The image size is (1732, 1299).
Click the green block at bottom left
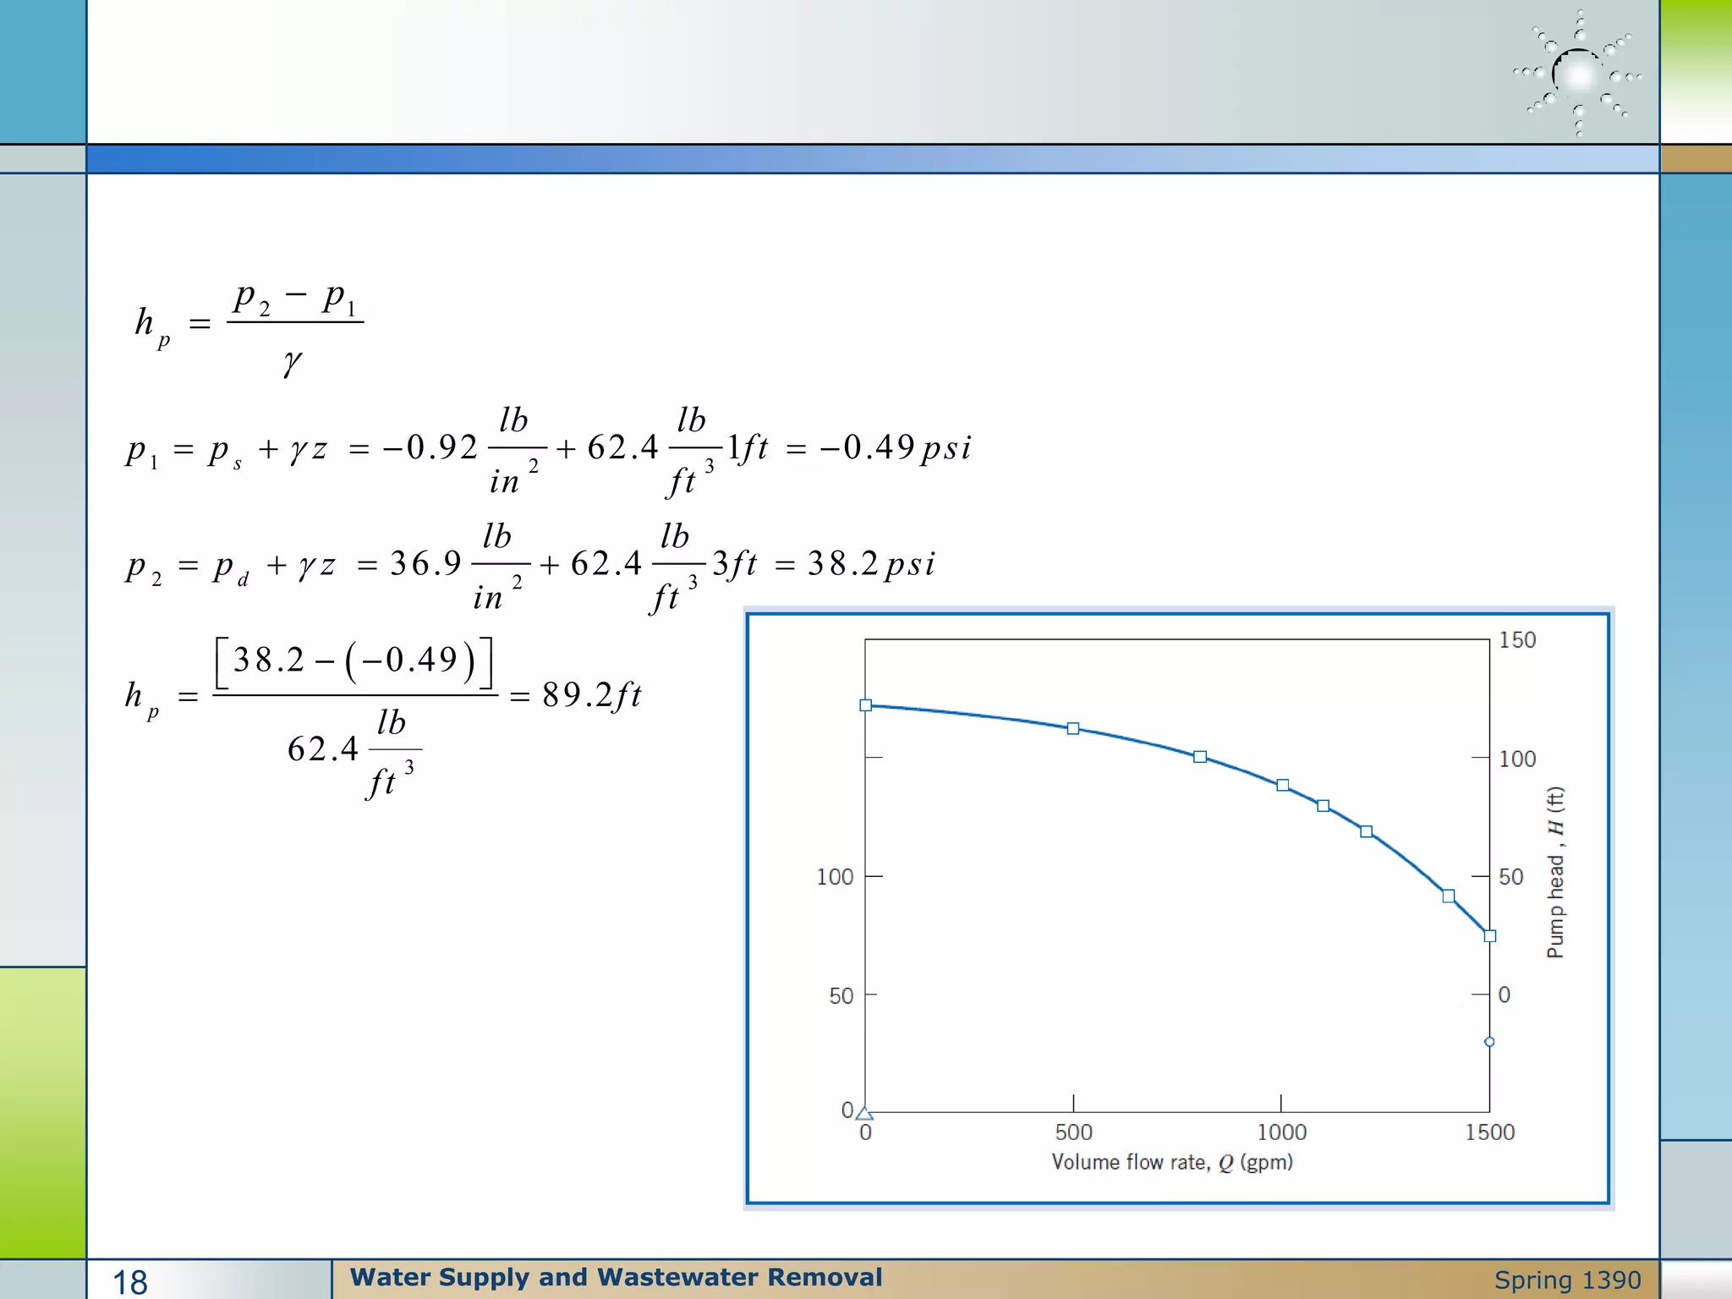(42, 1112)
